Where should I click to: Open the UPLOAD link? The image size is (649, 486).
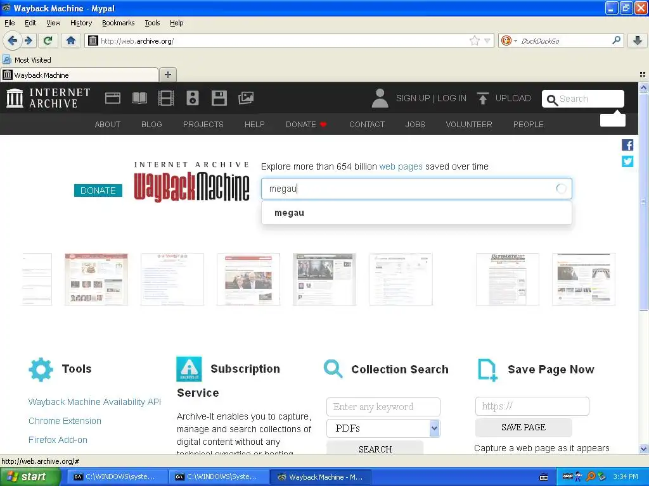click(x=513, y=98)
